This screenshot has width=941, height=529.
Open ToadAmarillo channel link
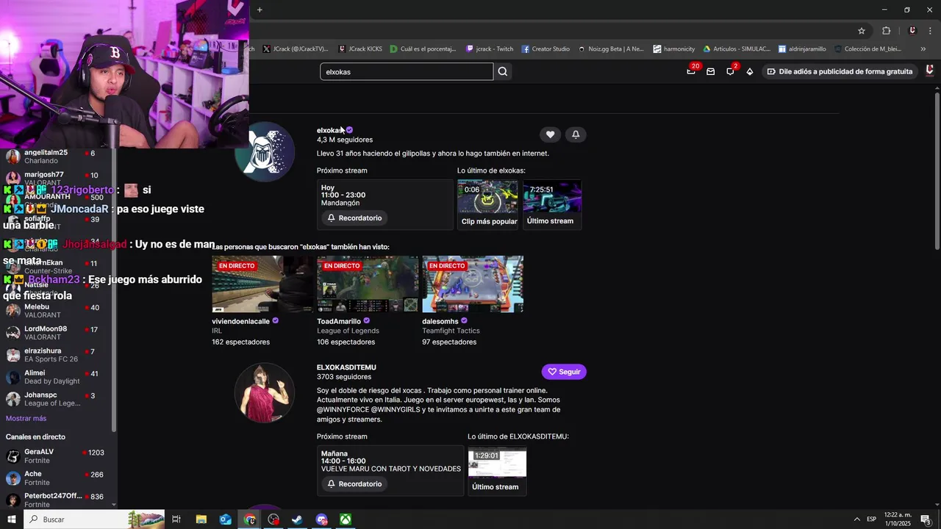[x=339, y=321]
